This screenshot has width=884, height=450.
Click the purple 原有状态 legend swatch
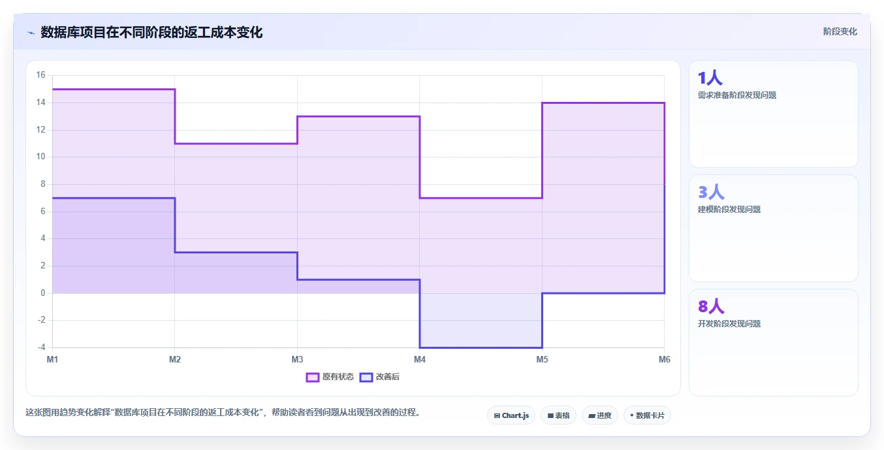(312, 377)
